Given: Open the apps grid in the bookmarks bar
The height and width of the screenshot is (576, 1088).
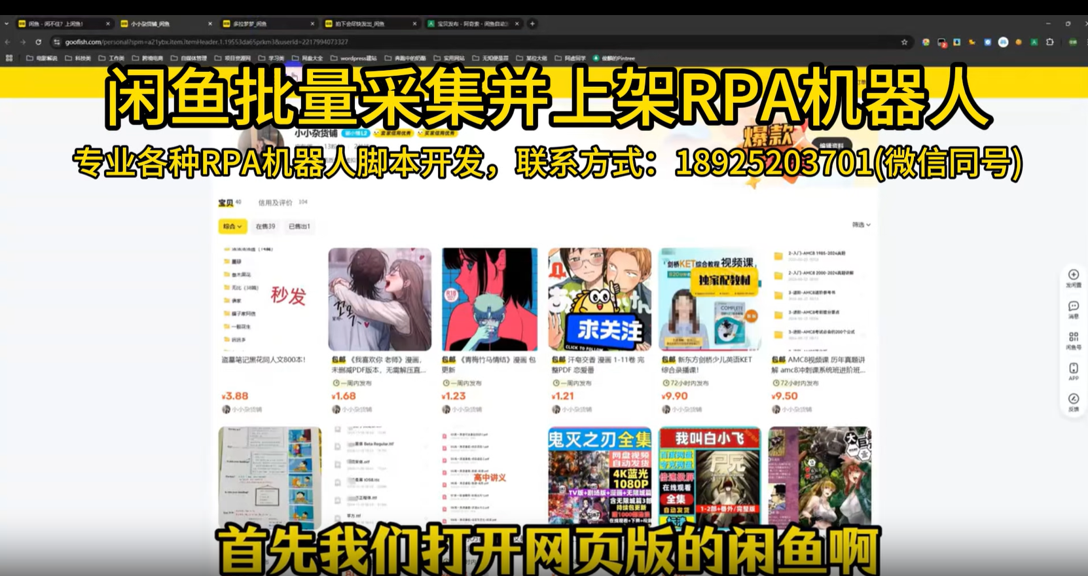Looking at the screenshot, I should coord(9,58).
